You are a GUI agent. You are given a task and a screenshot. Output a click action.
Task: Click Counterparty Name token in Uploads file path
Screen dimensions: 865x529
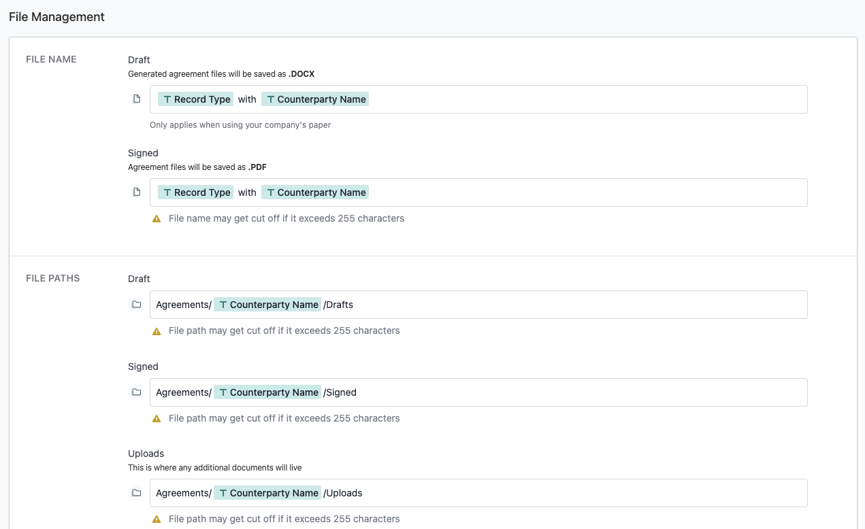coord(267,493)
